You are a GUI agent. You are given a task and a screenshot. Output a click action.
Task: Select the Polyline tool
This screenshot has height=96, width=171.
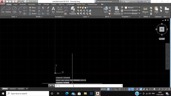8,10
